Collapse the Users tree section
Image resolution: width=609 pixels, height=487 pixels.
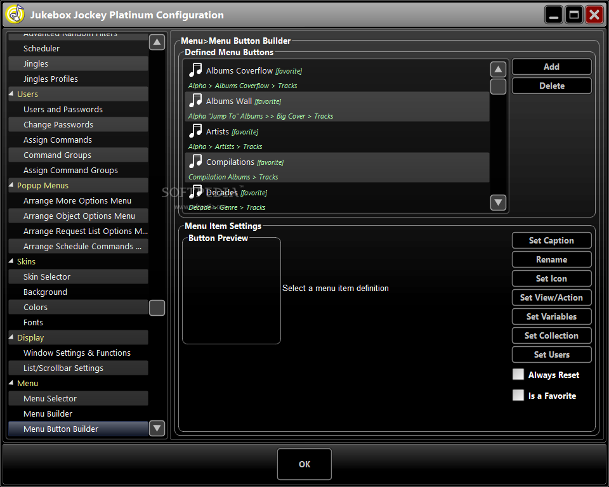tap(11, 94)
